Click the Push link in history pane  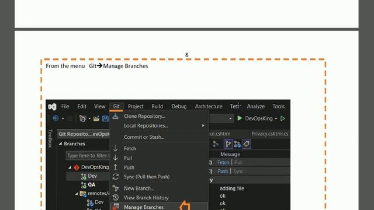tap(223, 171)
